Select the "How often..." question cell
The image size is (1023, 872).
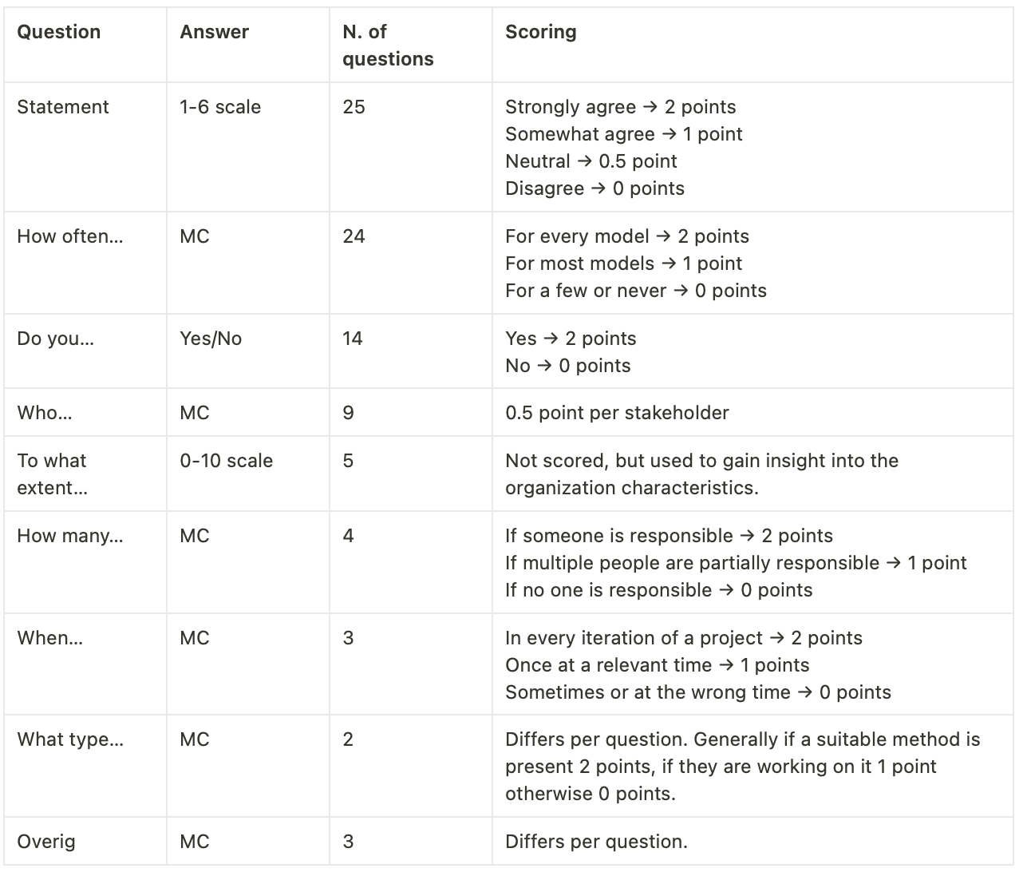tap(70, 236)
